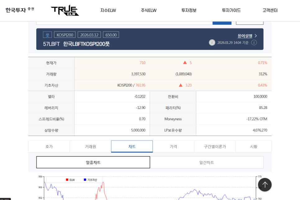
Task: Click the spread ratio value 0.70
Action: (x=142, y=119)
